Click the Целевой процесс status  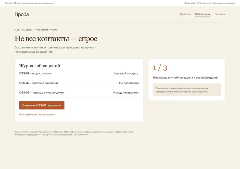click(126, 73)
